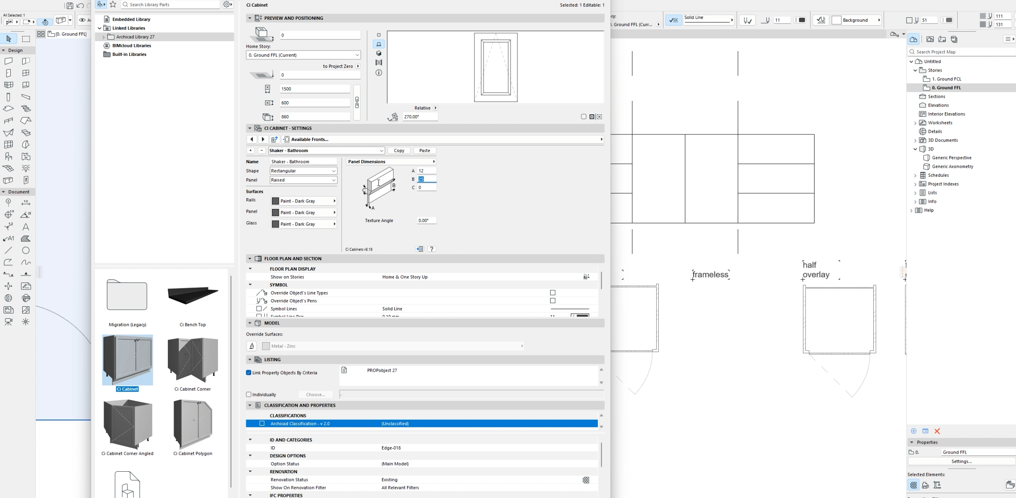
Task: Select the Arrow tool in the toolbox
Action: coord(9,39)
